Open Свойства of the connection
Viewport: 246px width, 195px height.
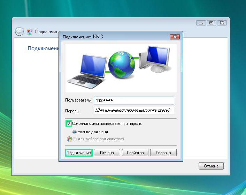135,153
